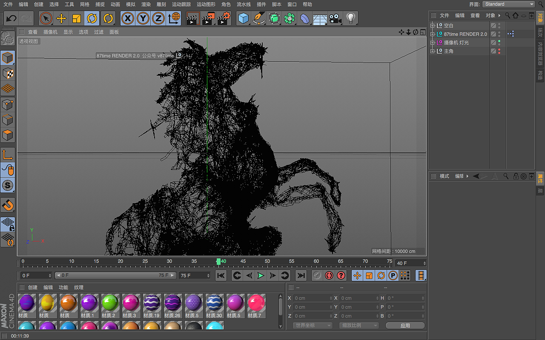Enable the magnet snapping tool
Viewport: 545px width, 340px height.
pyautogui.click(x=8, y=205)
